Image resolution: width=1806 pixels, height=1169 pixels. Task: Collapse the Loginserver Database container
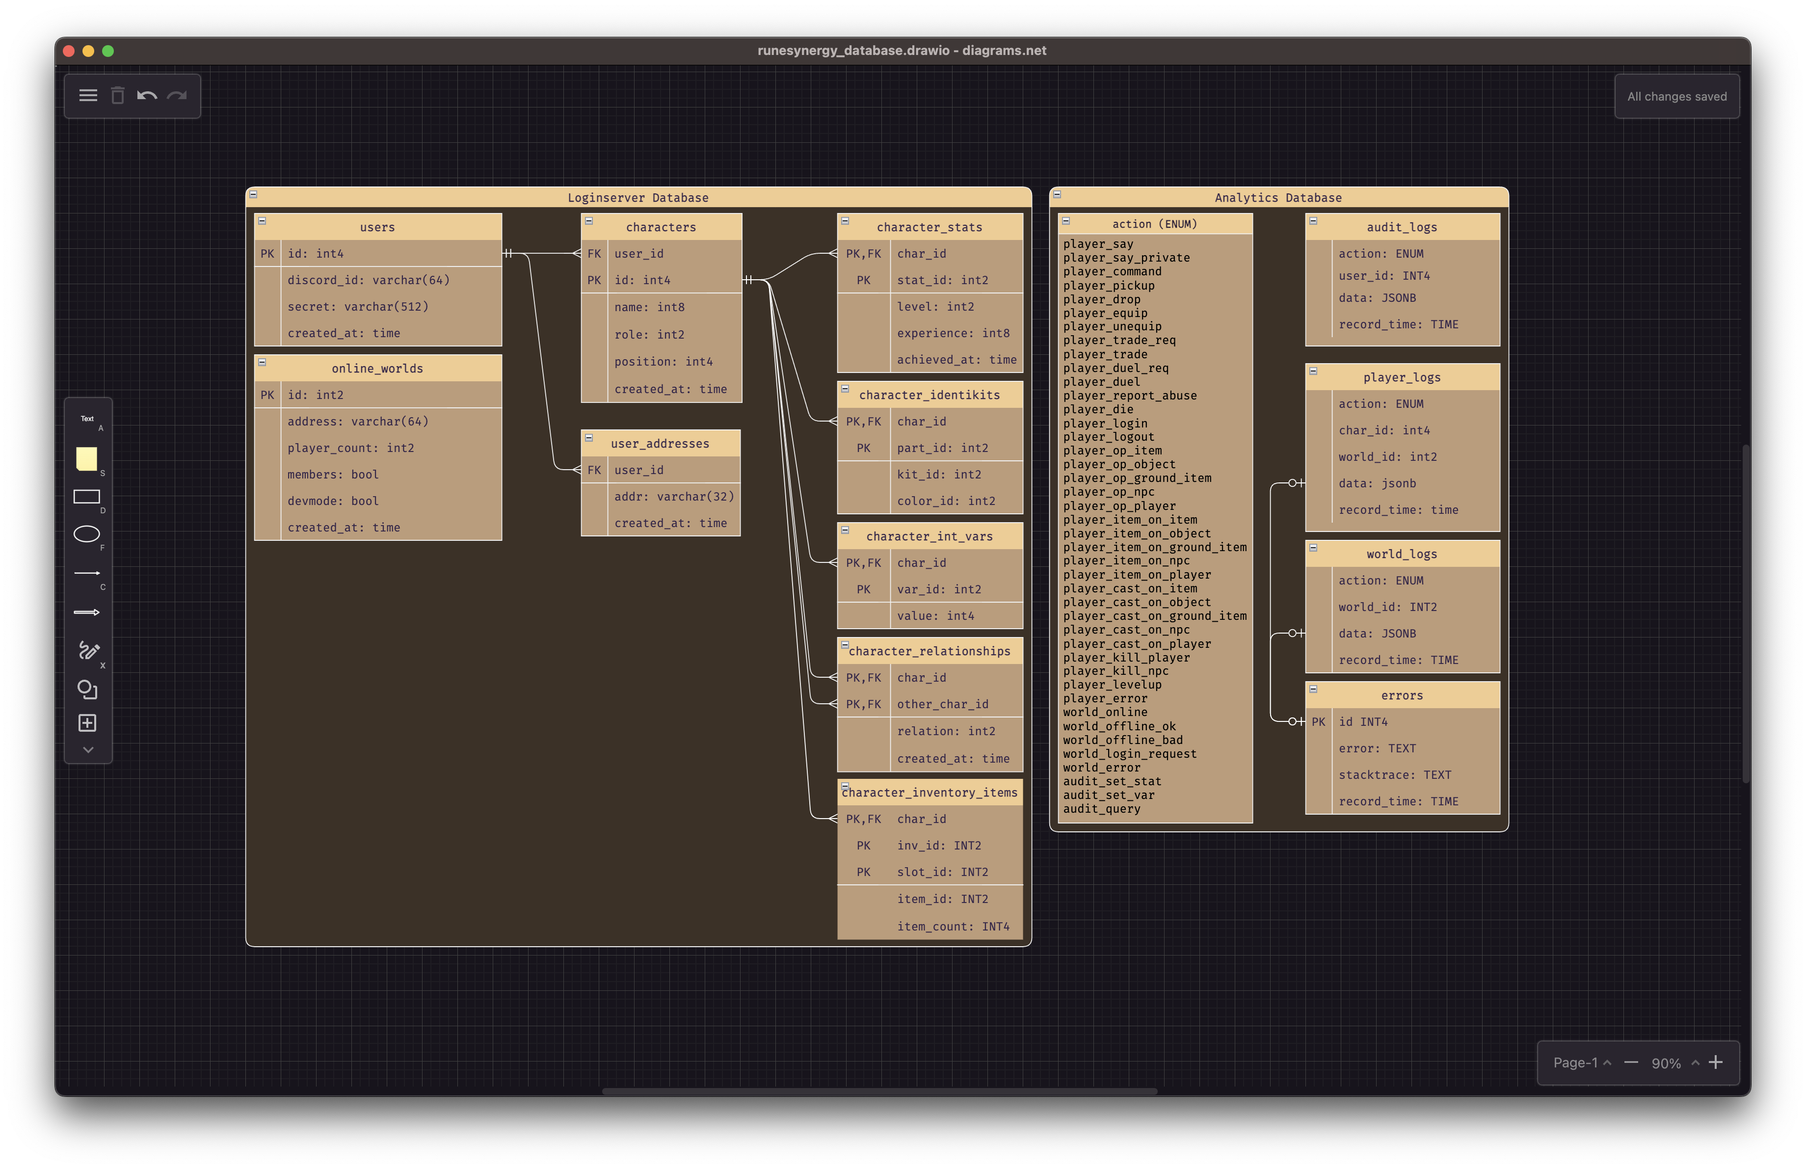click(x=253, y=194)
